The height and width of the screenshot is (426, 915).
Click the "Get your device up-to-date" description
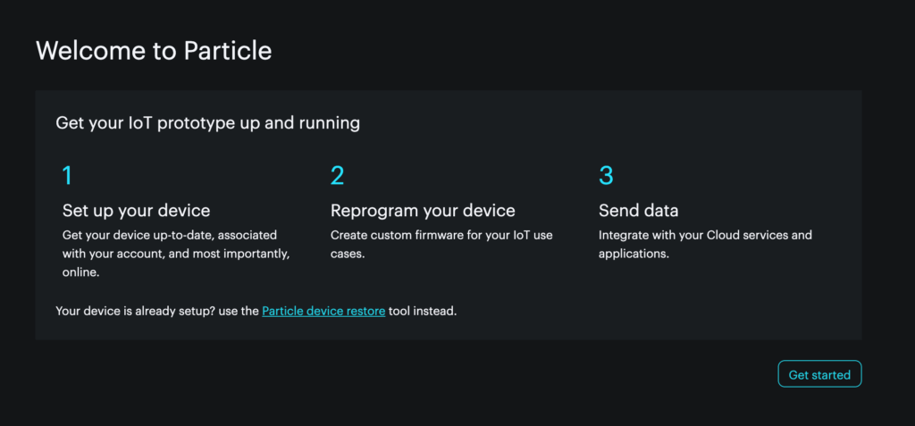tap(170, 235)
